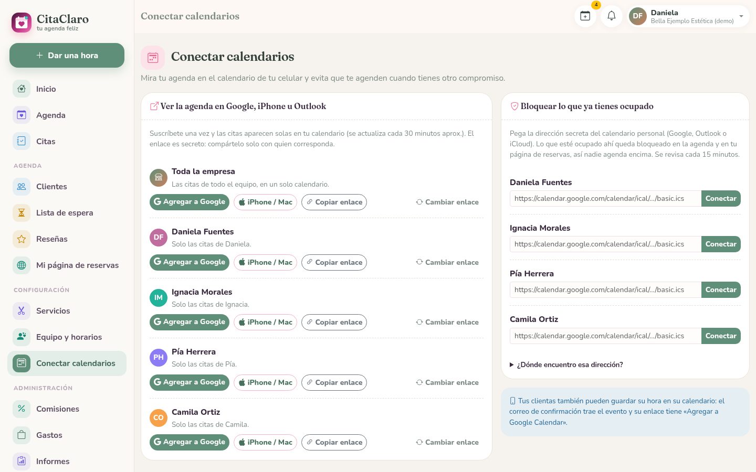Open 'Mi página de reservas' menu label
Viewport: 756px width, 472px height.
click(77, 265)
